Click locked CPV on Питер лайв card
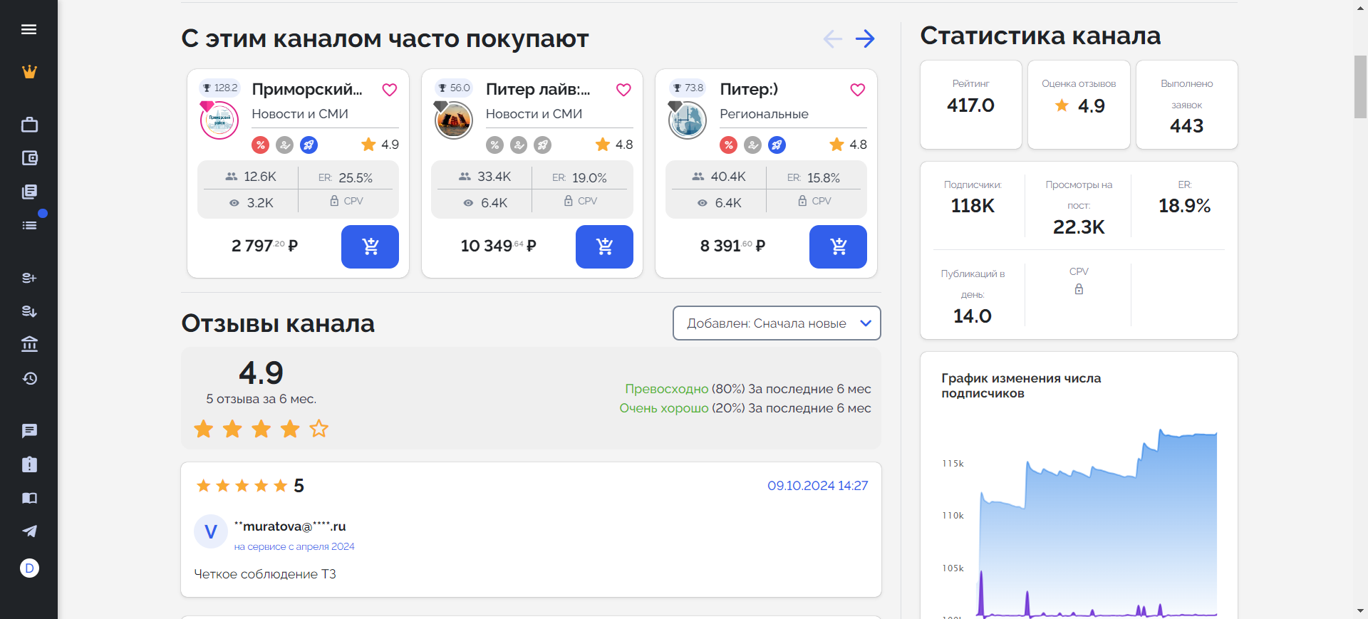This screenshot has height=619, width=1368. pyautogui.click(x=581, y=201)
